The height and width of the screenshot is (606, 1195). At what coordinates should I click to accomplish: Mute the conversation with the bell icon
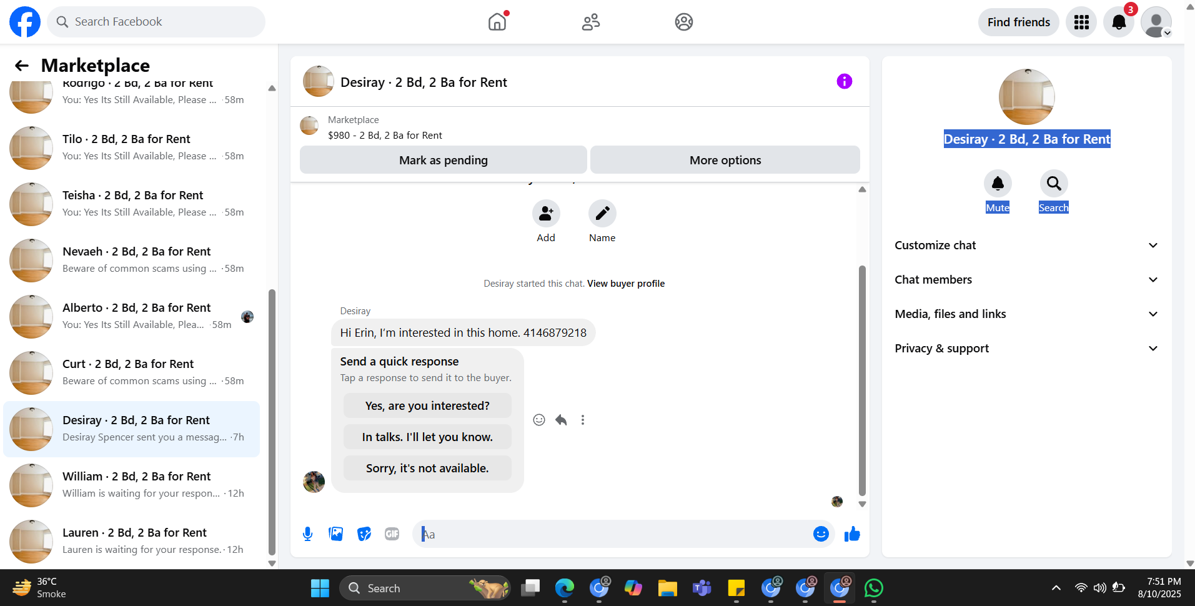click(x=998, y=184)
